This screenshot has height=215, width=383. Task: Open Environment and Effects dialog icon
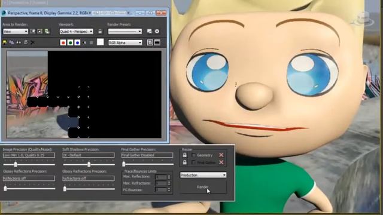coord(157,31)
